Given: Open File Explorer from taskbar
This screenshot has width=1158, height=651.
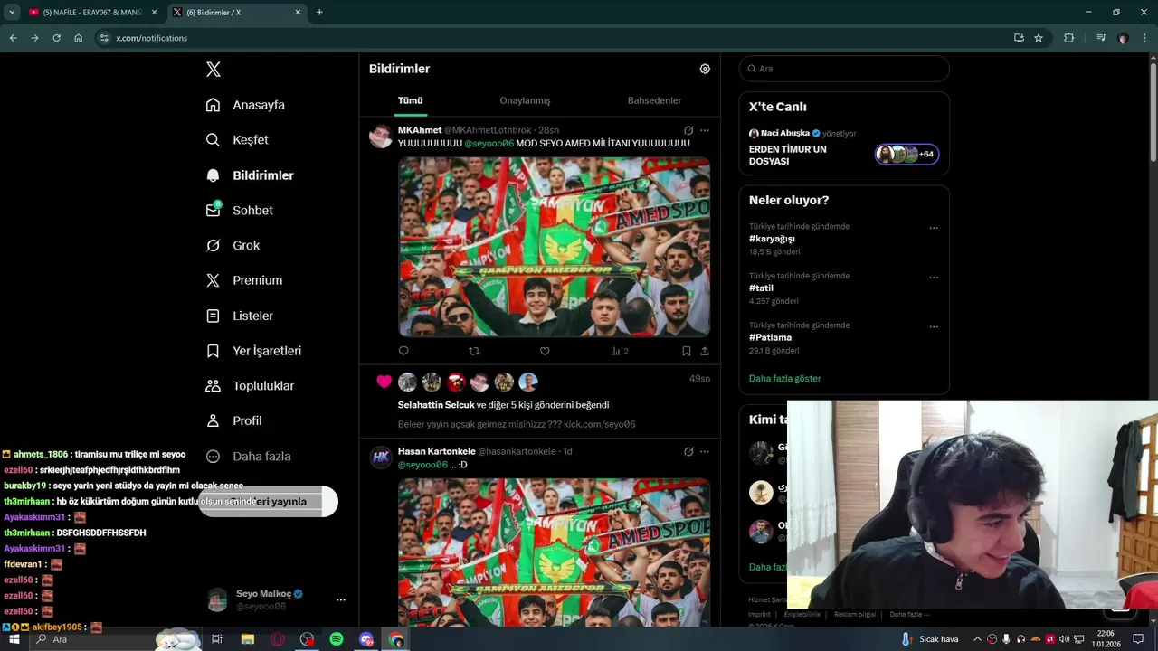Looking at the screenshot, I should pyautogui.click(x=247, y=639).
